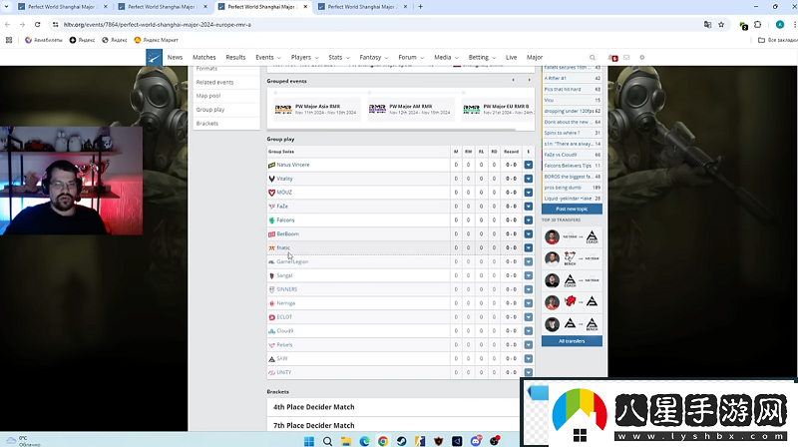Open the Chrome profile avatar
The width and height of the screenshot is (798, 447).
tap(780, 24)
